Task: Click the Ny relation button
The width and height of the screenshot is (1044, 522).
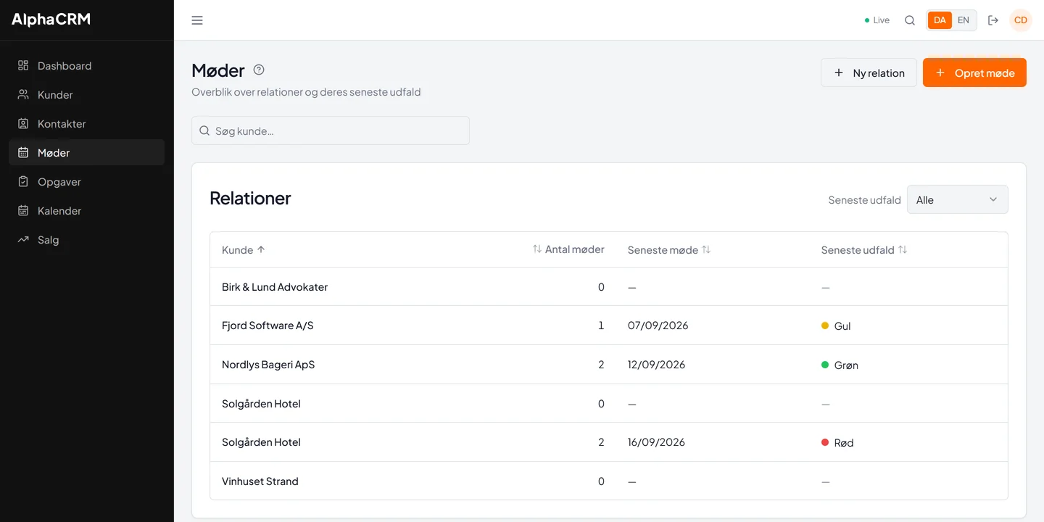Action: (x=869, y=72)
